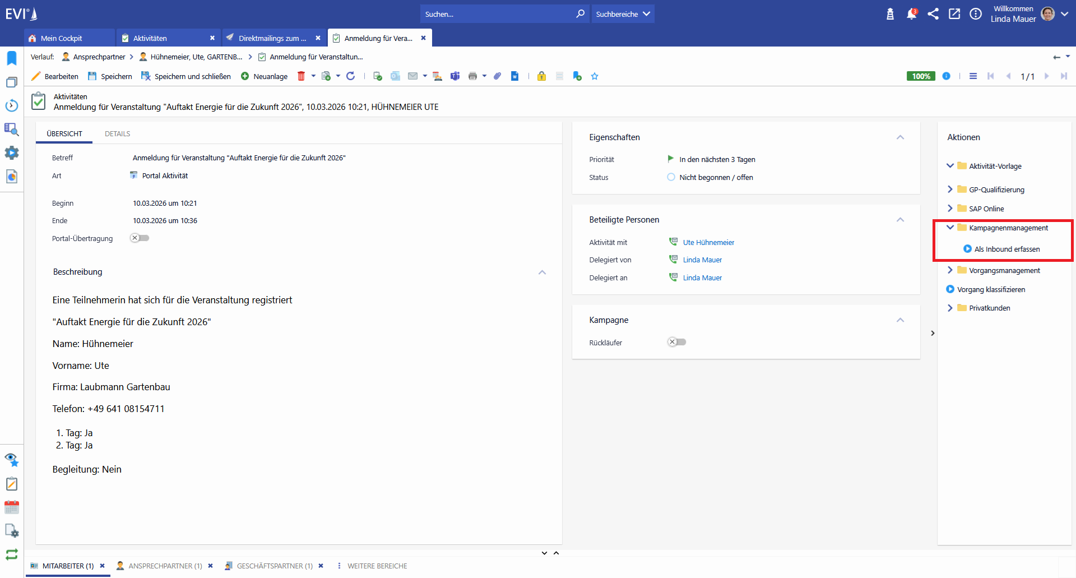Expand the GP-Qualifizierung folder

(x=950, y=189)
